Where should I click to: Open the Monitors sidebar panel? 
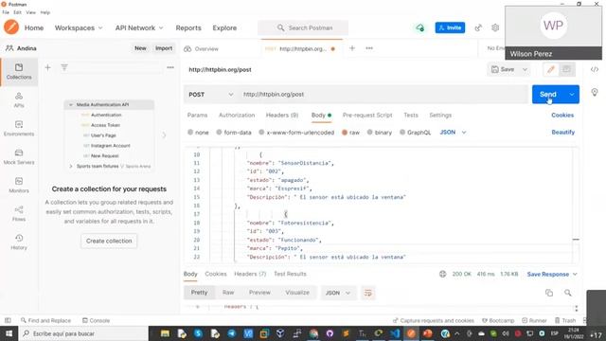19,186
